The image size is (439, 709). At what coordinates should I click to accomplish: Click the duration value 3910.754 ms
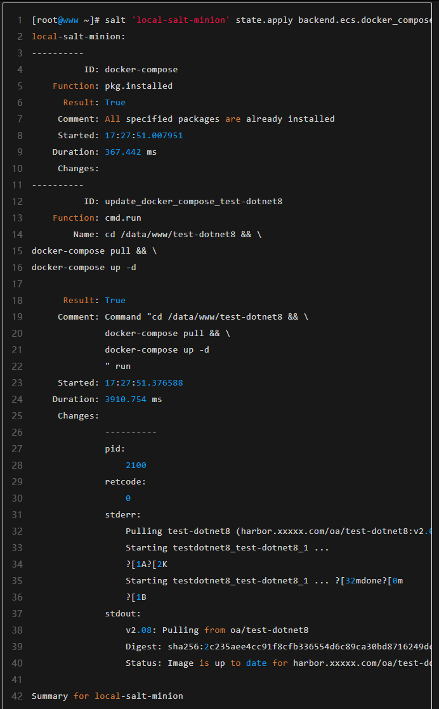click(133, 400)
